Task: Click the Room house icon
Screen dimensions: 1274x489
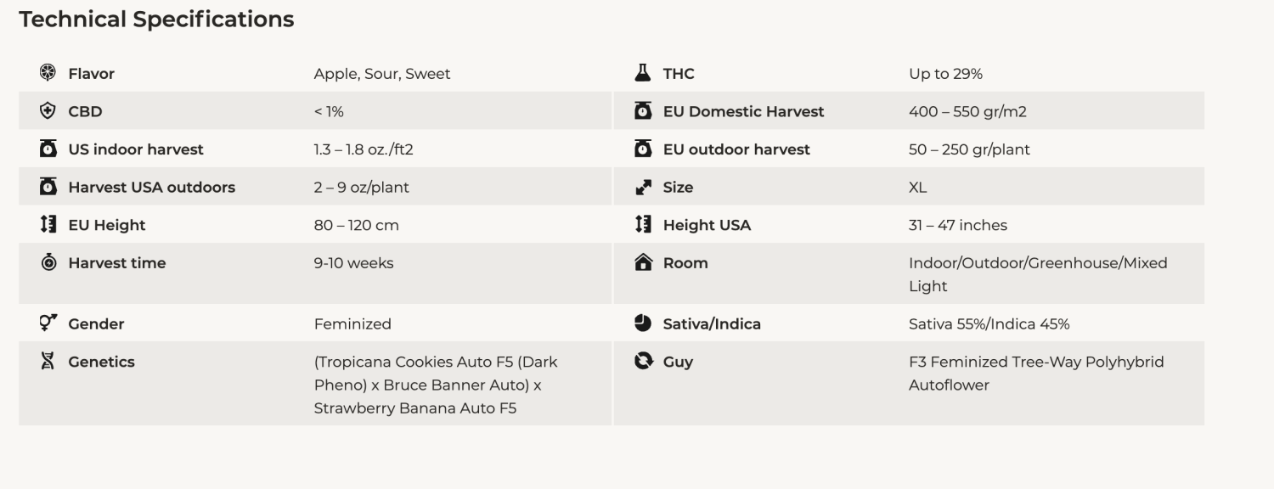Action: pos(643,262)
